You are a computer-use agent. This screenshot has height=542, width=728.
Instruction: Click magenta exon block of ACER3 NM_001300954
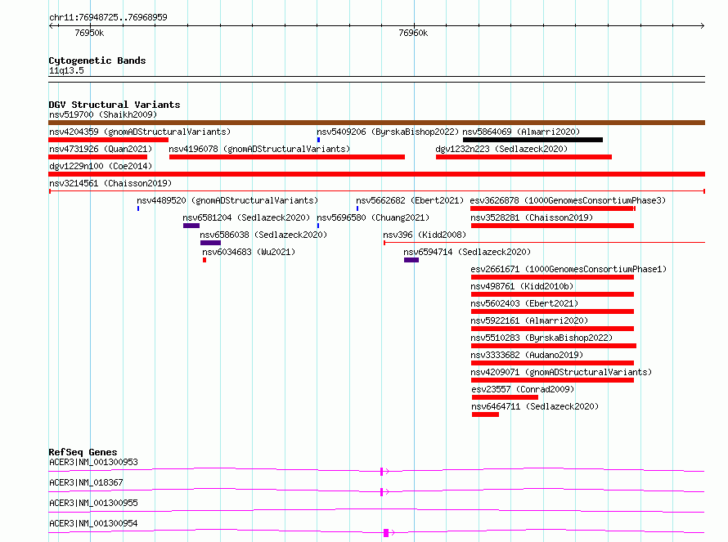[x=386, y=533]
